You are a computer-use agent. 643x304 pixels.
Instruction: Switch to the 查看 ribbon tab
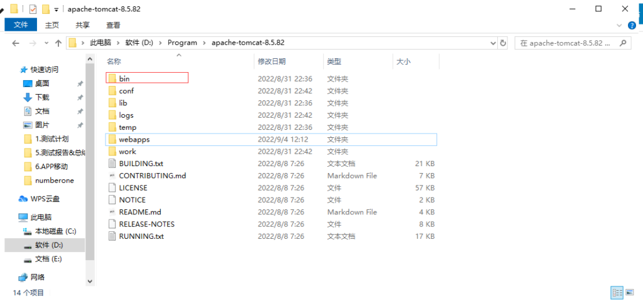113,25
